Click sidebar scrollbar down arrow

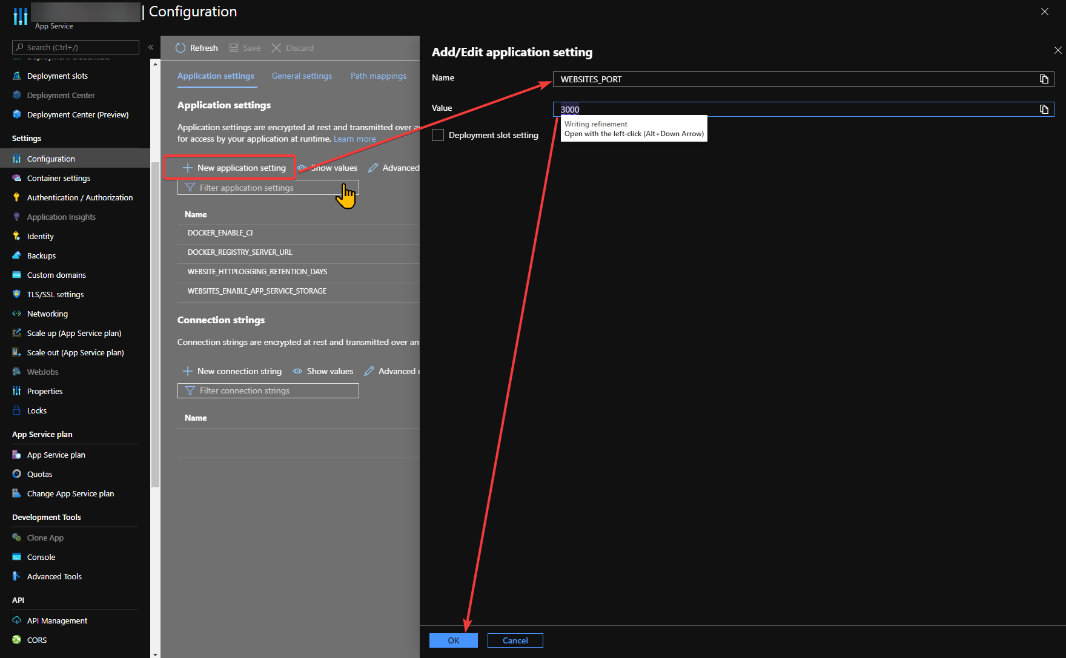coord(155,654)
